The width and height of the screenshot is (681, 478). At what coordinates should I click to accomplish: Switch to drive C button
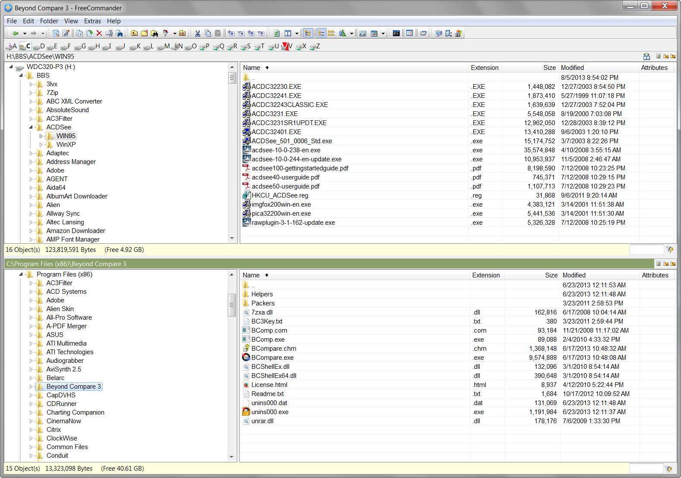(x=25, y=46)
